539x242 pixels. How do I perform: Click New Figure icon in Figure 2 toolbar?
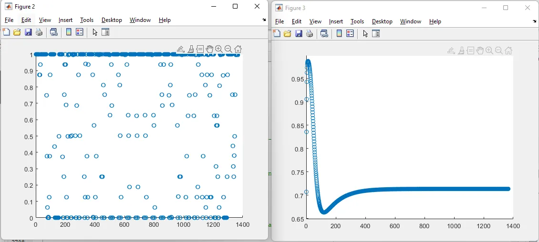tap(6, 32)
